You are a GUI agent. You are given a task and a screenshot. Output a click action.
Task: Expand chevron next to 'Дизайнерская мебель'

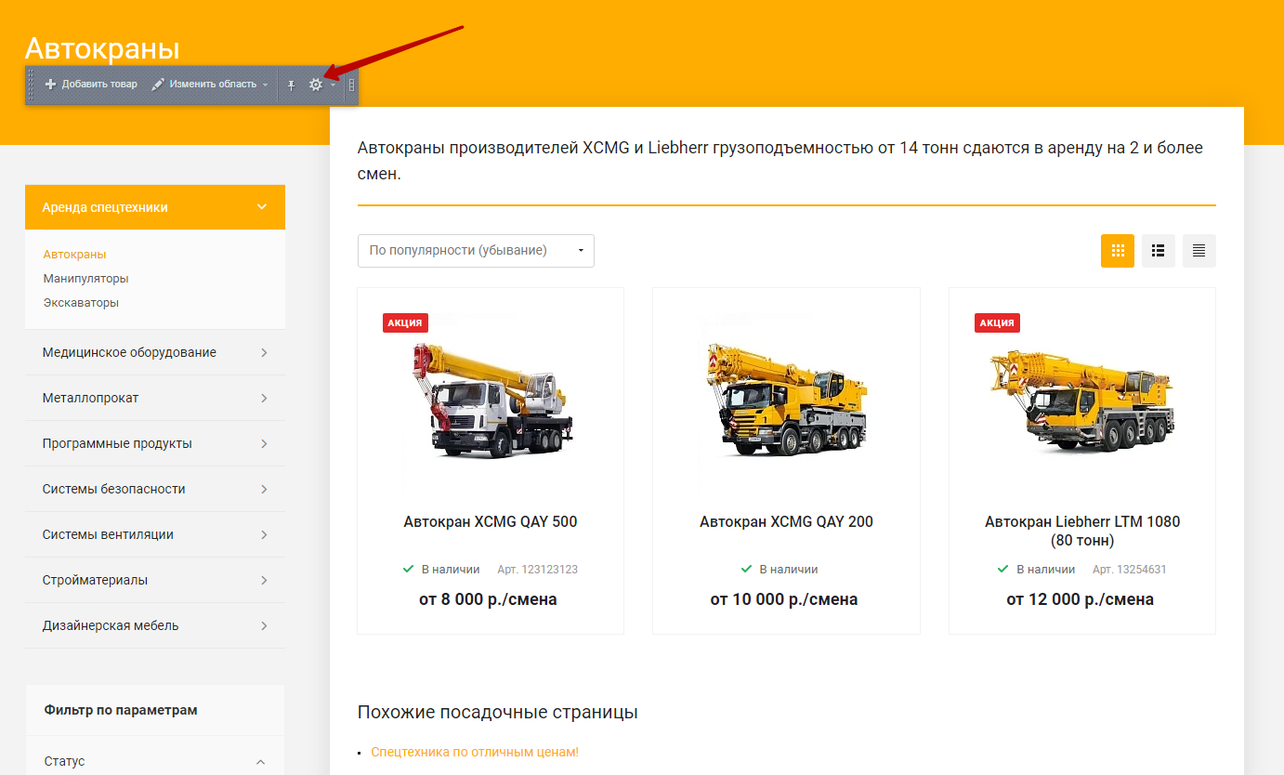click(x=264, y=626)
